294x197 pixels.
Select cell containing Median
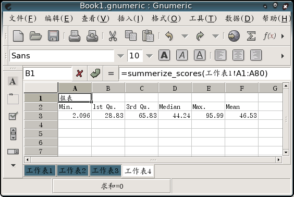click(175, 107)
